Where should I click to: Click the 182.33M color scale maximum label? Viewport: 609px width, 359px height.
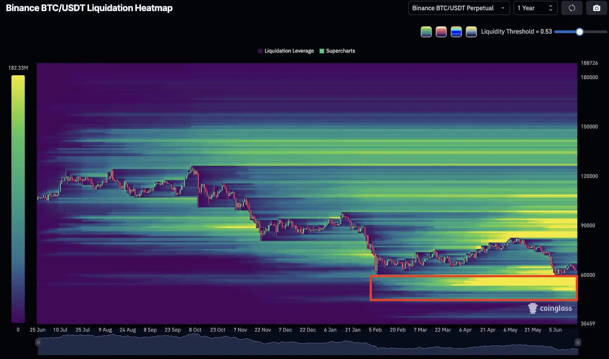(18, 68)
